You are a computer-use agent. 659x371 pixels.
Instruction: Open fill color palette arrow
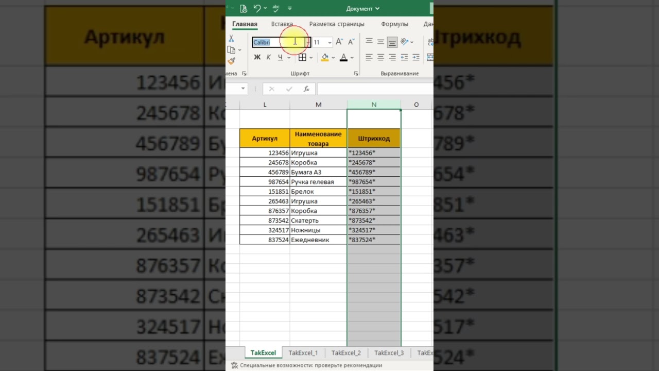coord(333,58)
